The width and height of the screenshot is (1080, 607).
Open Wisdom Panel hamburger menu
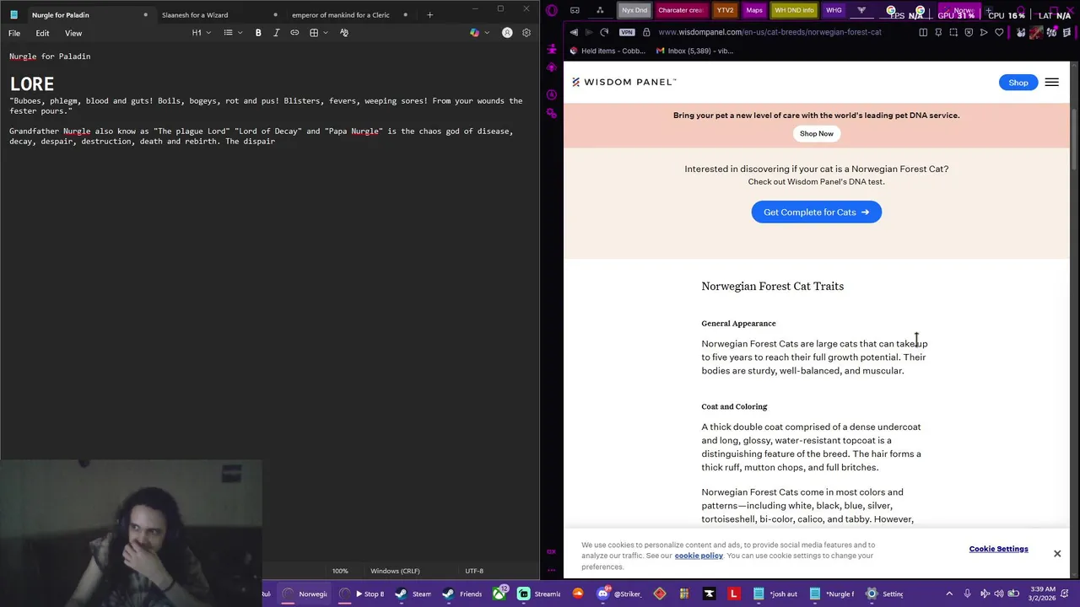point(1051,83)
